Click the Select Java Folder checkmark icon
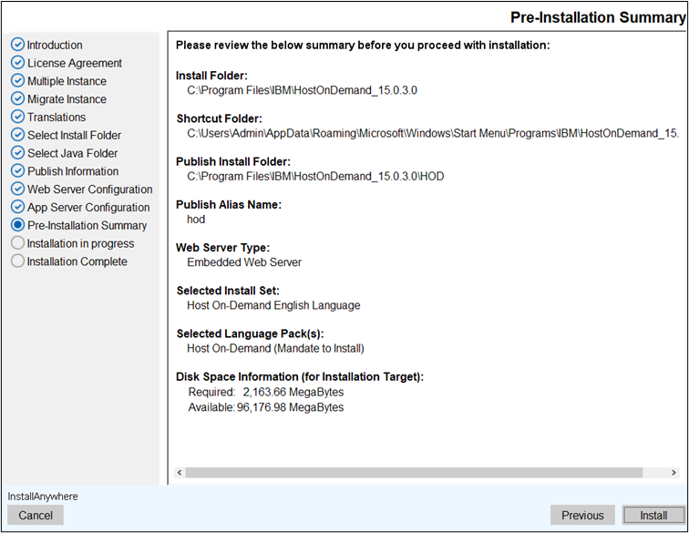The image size is (689, 533). coord(17,153)
